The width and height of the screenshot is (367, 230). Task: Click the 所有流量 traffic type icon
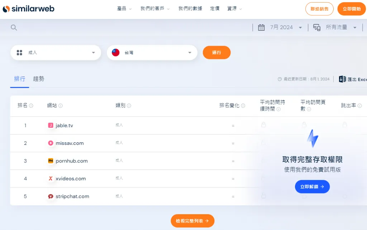coord(317,27)
